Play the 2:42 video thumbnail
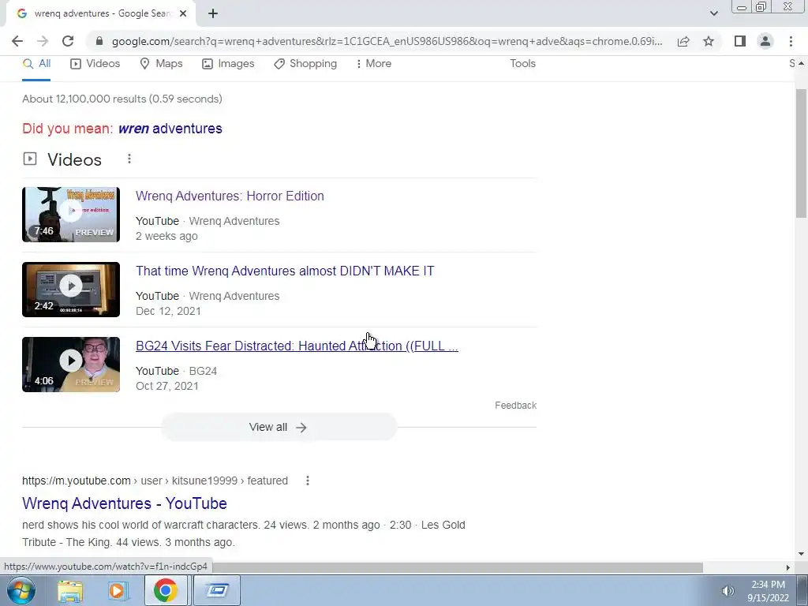Viewport: 808px width, 606px height. (71, 290)
